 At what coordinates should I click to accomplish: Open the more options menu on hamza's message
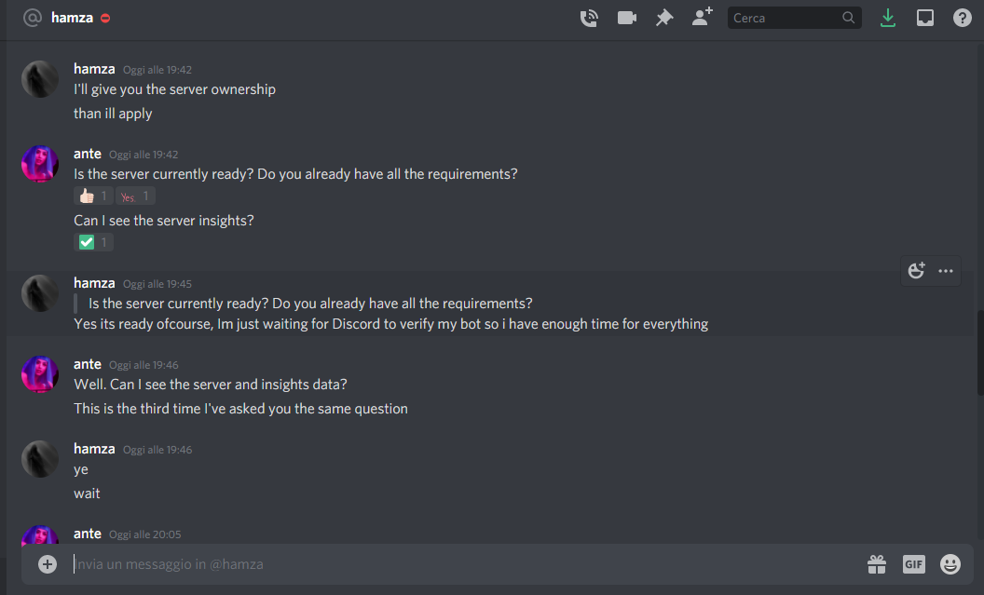click(945, 270)
